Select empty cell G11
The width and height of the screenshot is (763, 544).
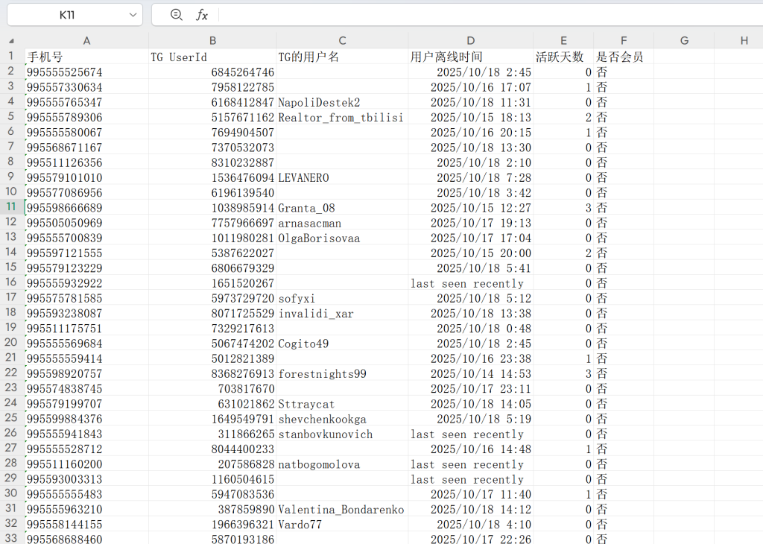tap(684, 207)
